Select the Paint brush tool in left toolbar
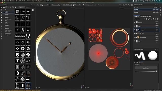The image size is (162, 91). (x=2, y=8)
